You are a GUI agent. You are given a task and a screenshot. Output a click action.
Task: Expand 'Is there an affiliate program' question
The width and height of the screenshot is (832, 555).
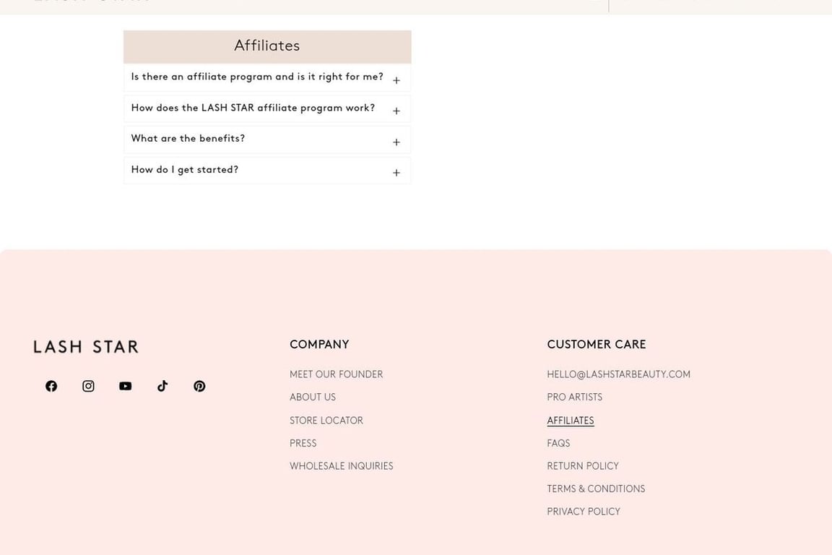[267, 77]
